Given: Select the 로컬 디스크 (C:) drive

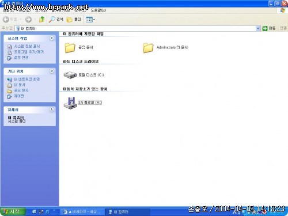Looking at the screenshot, I should point(84,75).
